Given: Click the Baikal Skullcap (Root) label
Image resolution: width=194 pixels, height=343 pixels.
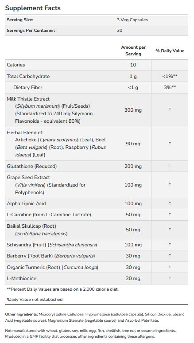Looking at the screenshot, I should coord(31,226).
